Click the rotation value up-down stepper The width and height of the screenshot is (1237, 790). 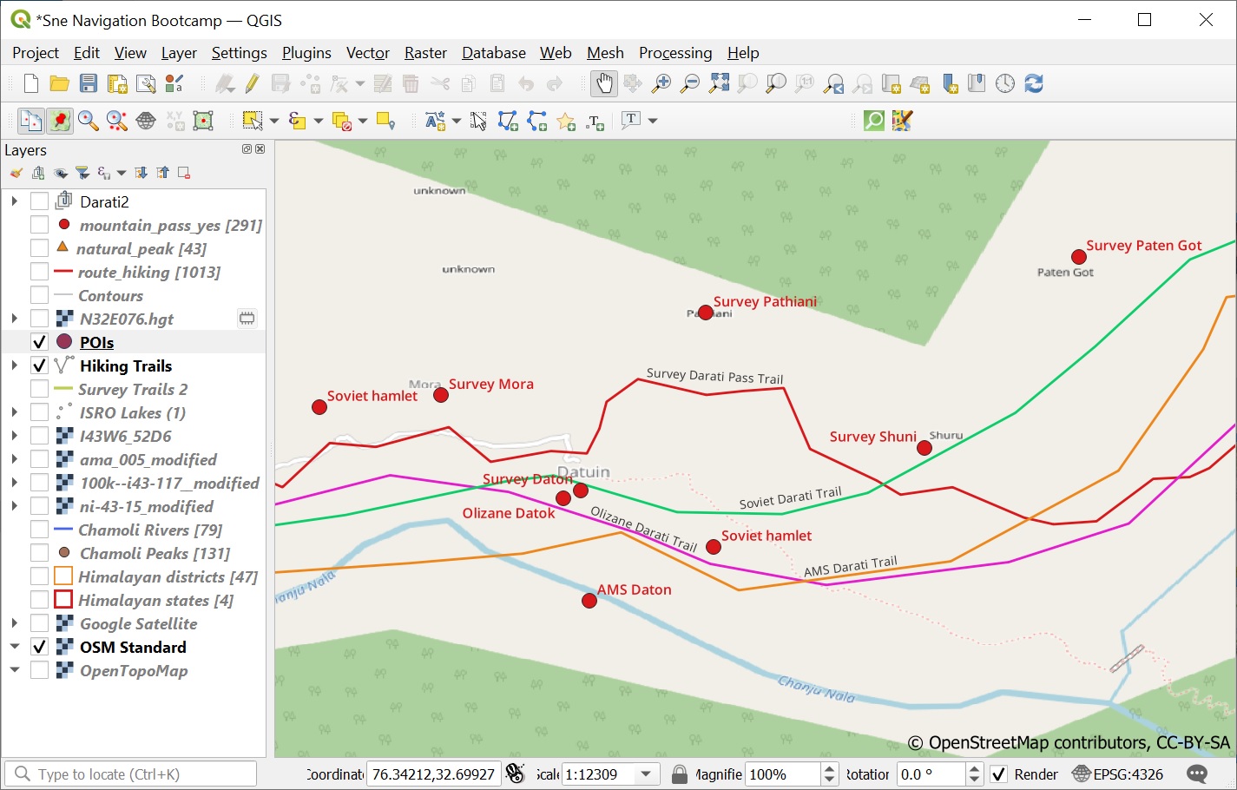(974, 774)
